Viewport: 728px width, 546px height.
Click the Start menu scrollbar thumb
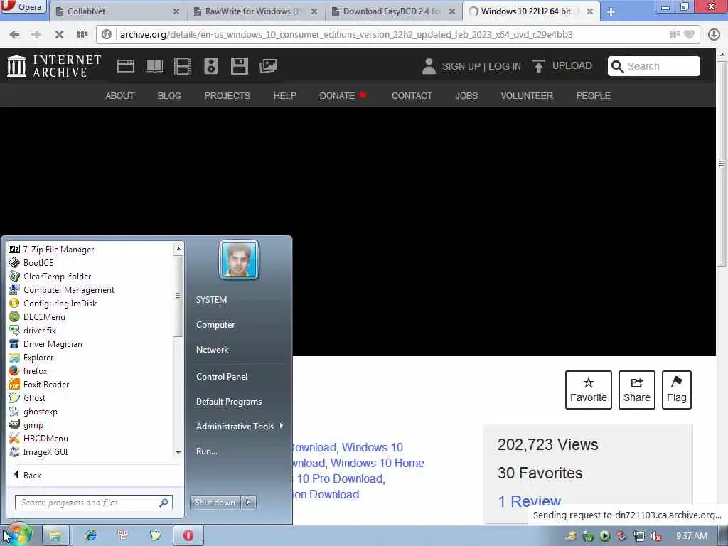click(178, 296)
